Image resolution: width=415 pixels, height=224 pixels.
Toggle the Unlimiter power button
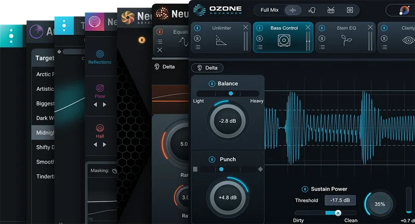pyautogui.click(x=197, y=28)
